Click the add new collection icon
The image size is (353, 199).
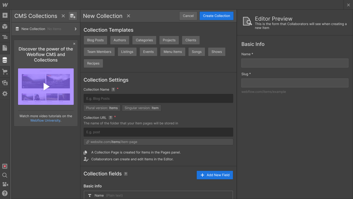coord(73,16)
